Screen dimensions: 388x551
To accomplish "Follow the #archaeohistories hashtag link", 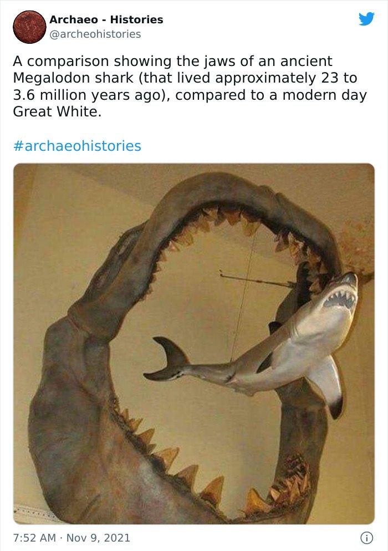I will click(x=77, y=146).
